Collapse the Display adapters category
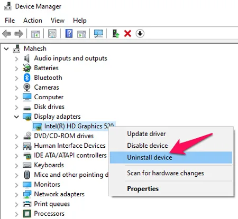Viewport: 238px width, 219px height. [16, 117]
